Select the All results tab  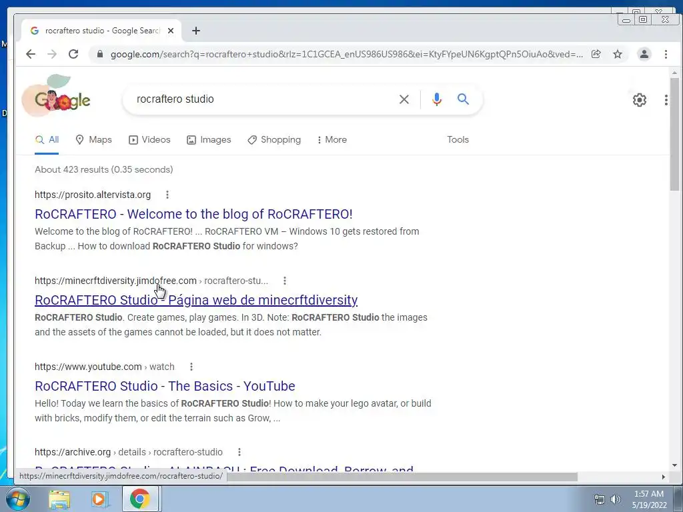[x=47, y=140]
